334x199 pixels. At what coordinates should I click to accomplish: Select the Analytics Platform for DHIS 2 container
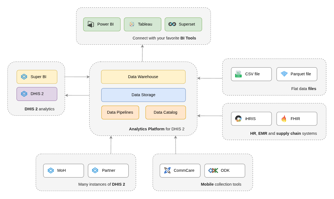tap(156, 129)
